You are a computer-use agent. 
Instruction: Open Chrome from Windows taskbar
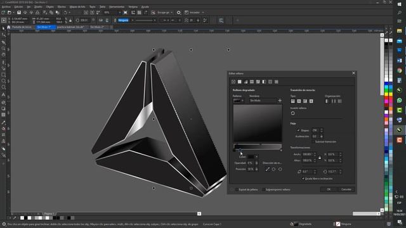click(x=399, y=70)
